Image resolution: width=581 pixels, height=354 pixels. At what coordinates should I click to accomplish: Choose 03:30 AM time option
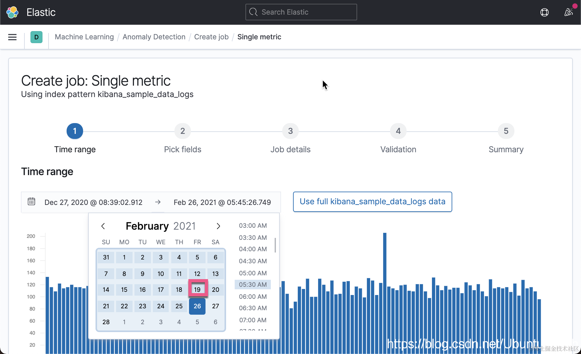coord(253,238)
